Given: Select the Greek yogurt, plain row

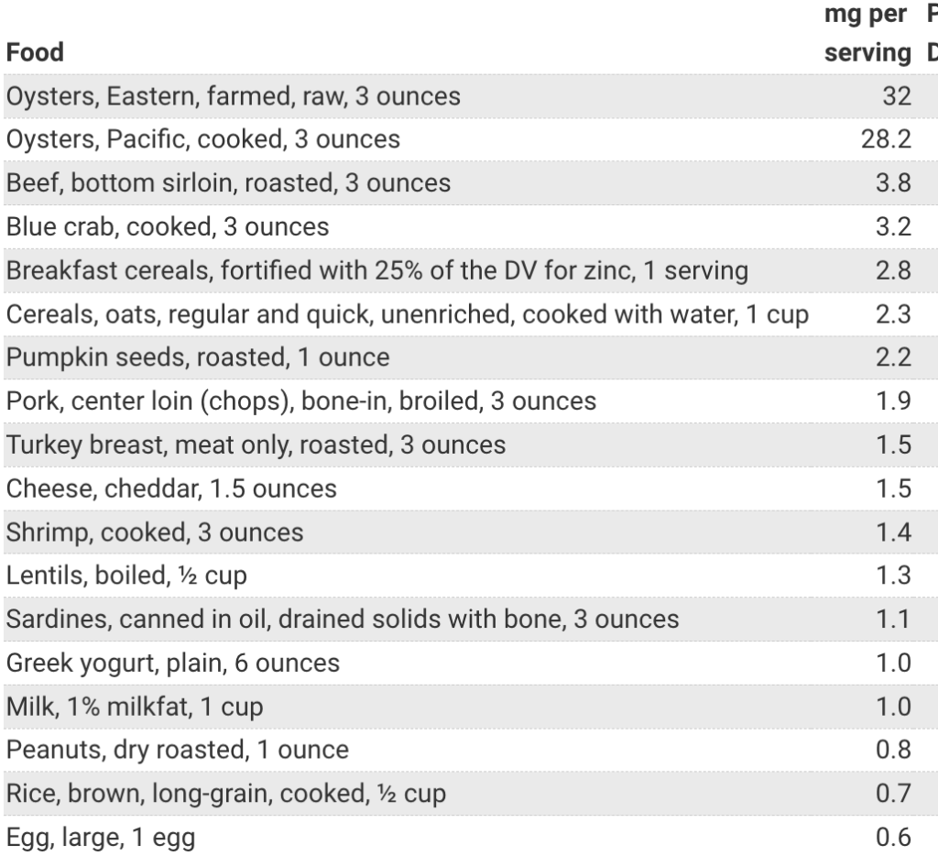Looking at the screenshot, I should point(471,664).
